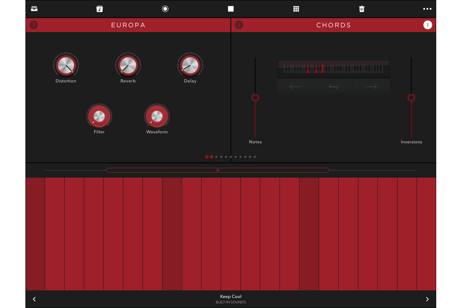Viewport: 462px width, 308px height.
Task: Click the mini keyboard chord display
Action: (333, 69)
